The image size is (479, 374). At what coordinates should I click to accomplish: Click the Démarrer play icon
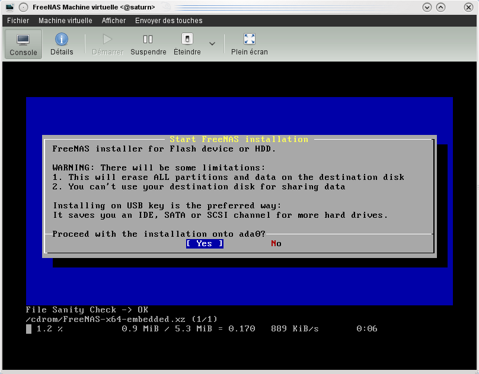coord(107,39)
